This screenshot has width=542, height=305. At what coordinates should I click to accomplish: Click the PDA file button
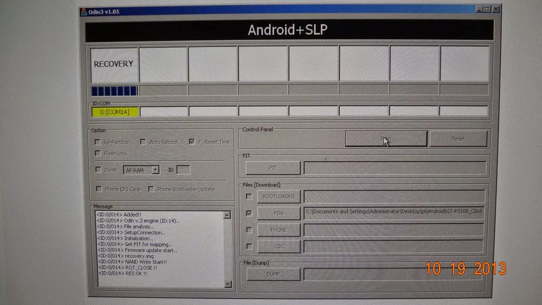pyautogui.click(x=279, y=213)
